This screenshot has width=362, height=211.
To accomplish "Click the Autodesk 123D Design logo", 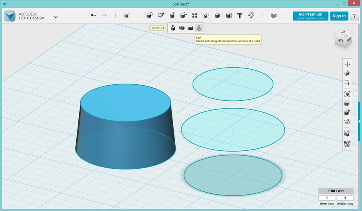I will click(x=10, y=16).
